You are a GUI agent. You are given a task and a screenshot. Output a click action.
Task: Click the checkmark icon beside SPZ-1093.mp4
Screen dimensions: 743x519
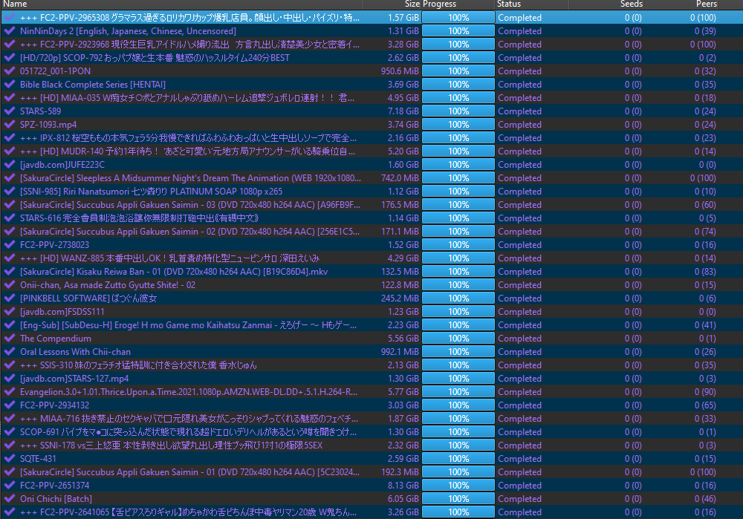[9, 124]
